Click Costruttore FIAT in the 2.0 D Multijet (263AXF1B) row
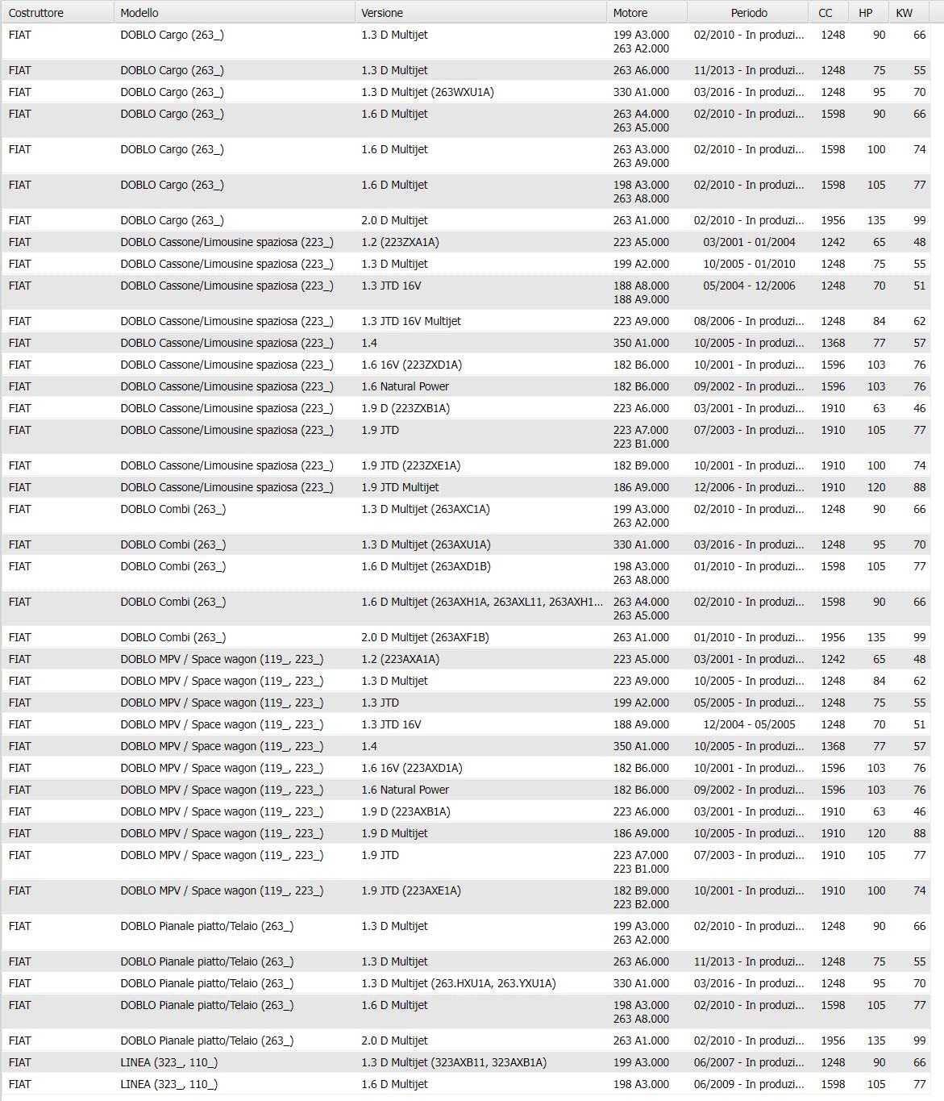 point(19,637)
